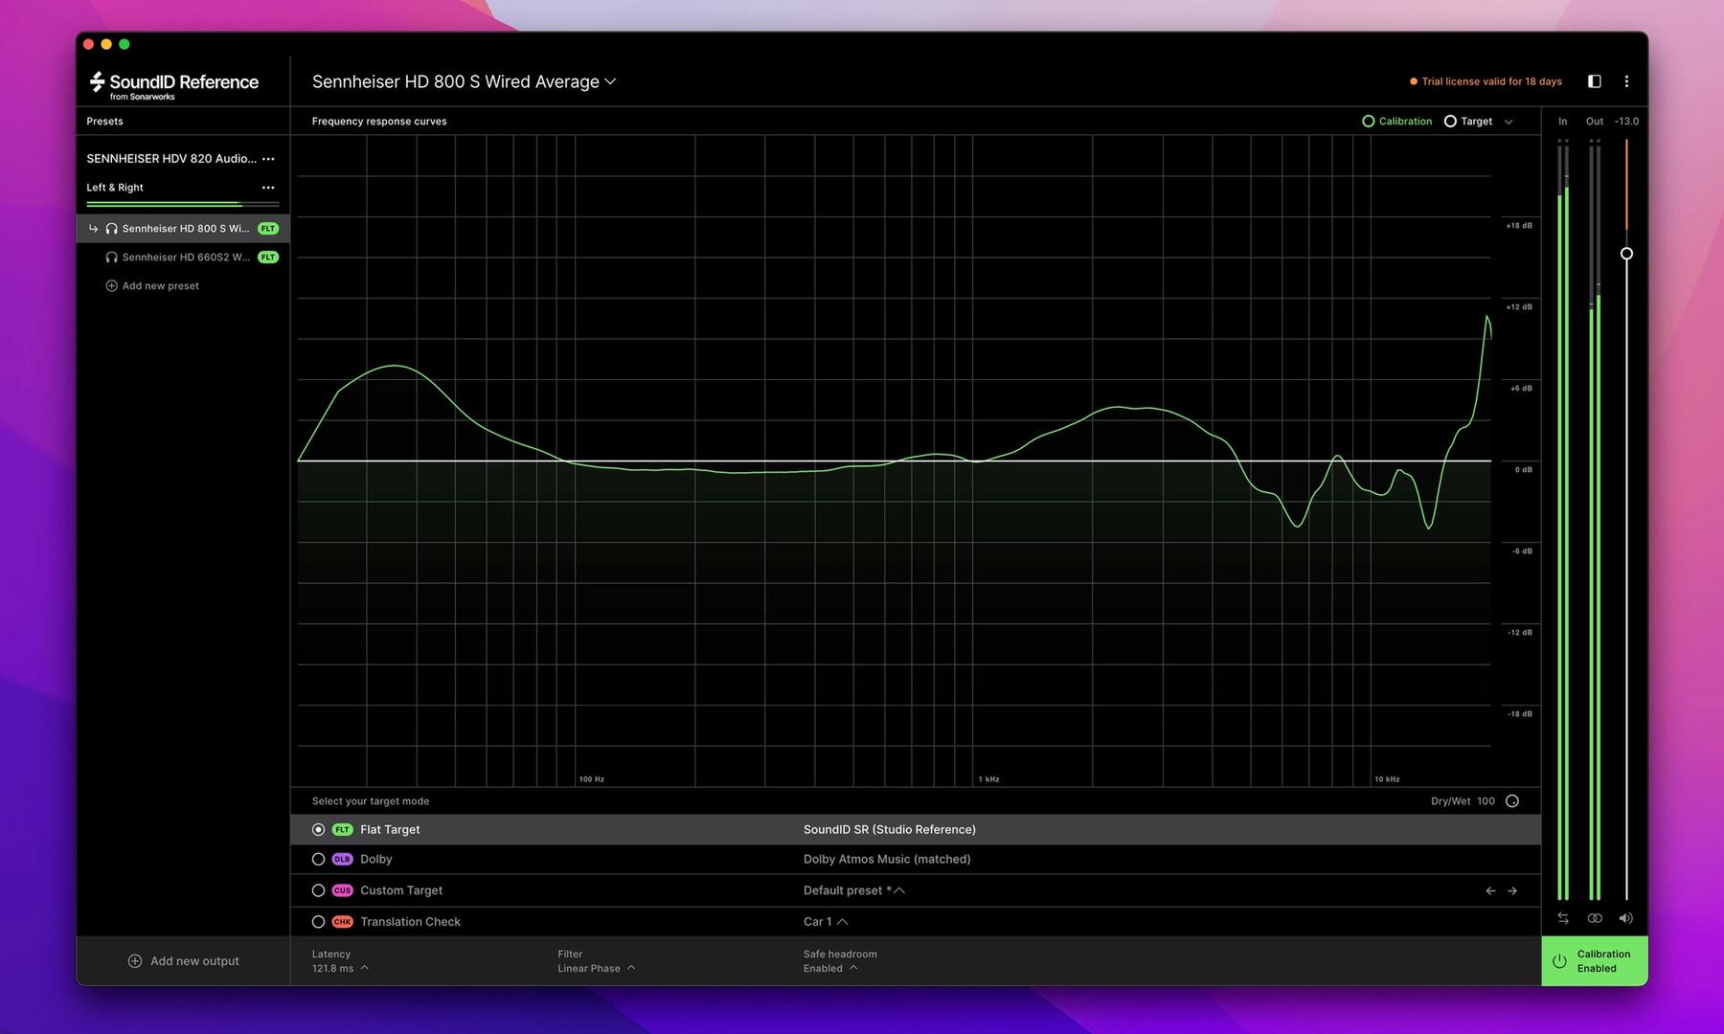Click headphone icon of Sennheiser HD 660S2 preset
1724x1034 pixels.
[111, 258]
